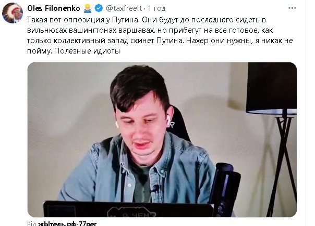Click the laptop lid at the video bottom

129,209
